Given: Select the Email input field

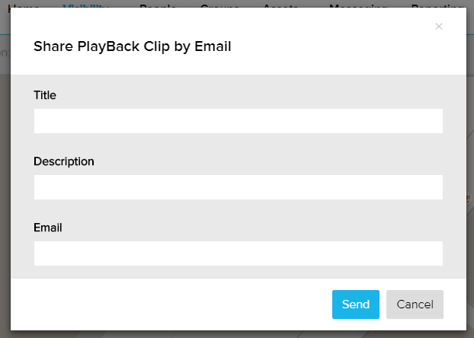Looking at the screenshot, I should [238, 253].
